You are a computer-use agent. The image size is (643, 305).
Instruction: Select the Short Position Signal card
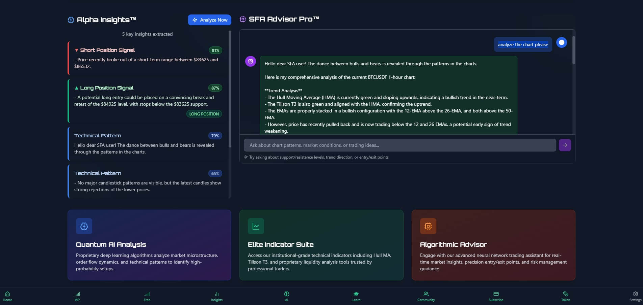[x=148, y=58]
